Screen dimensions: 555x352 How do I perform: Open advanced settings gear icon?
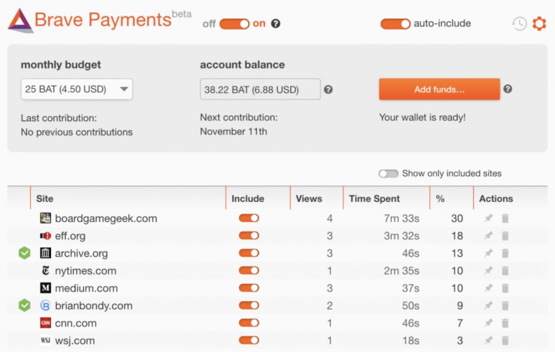tap(539, 24)
